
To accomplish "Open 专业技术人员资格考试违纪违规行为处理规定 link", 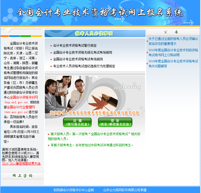I will (x=84, y=66).
